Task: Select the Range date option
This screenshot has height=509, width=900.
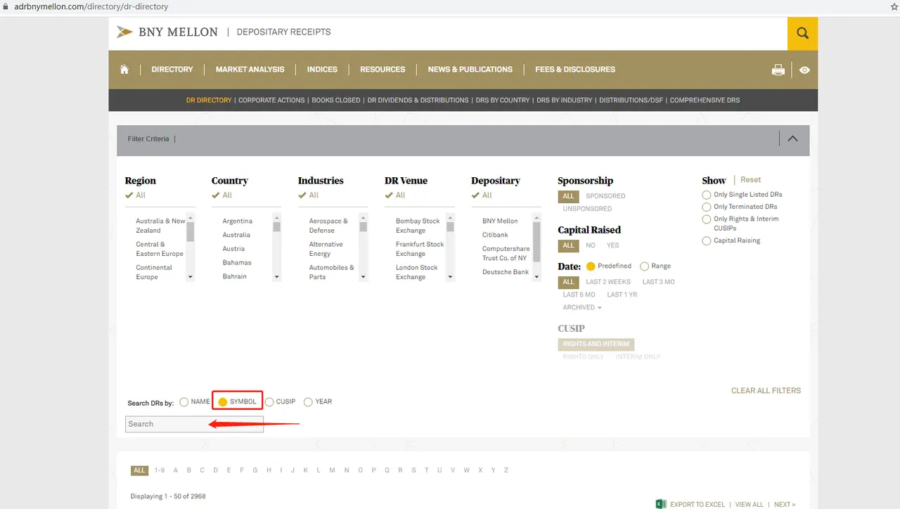Action: point(644,266)
